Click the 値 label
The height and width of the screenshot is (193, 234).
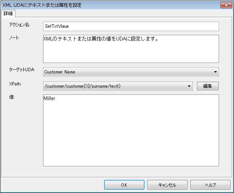tap(12, 97)
